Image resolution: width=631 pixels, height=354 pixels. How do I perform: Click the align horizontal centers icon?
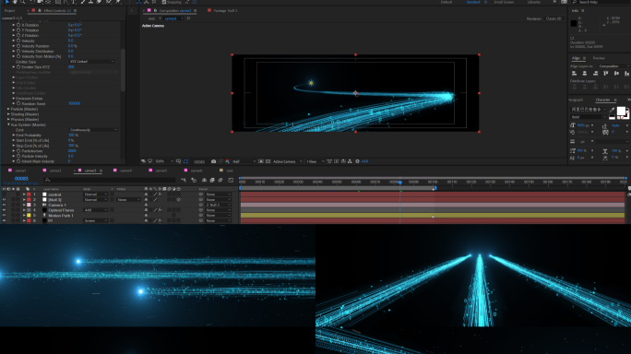point(585,73)
